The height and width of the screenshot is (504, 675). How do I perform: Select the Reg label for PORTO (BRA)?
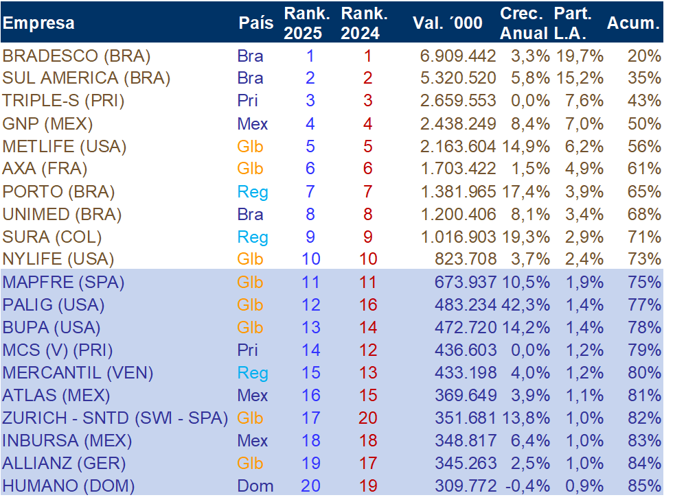253,192
